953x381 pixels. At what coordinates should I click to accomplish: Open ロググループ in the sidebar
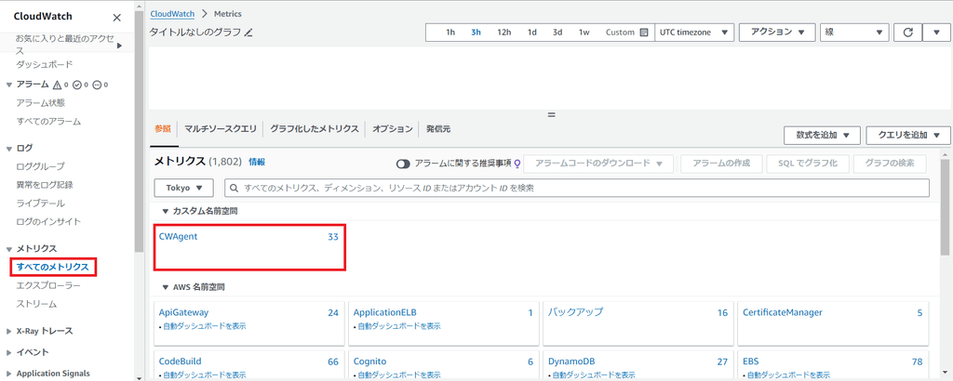41,166
